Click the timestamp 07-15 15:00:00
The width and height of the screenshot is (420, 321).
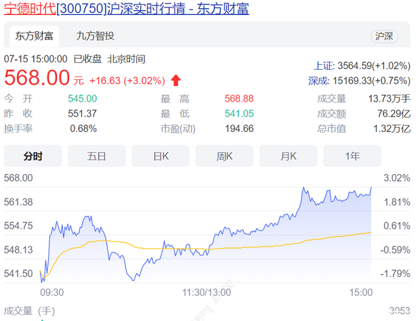(36, 59)
